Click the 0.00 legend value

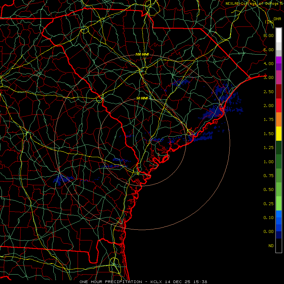(x=269, y=232)
